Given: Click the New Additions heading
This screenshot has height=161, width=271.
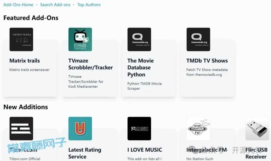Looking at the screenshot, I should point(26,107).
